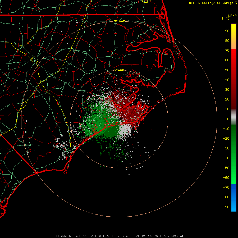Click the 10 value on velocity scale
This screenshot has height=238, width=238.
click(227, 109)
